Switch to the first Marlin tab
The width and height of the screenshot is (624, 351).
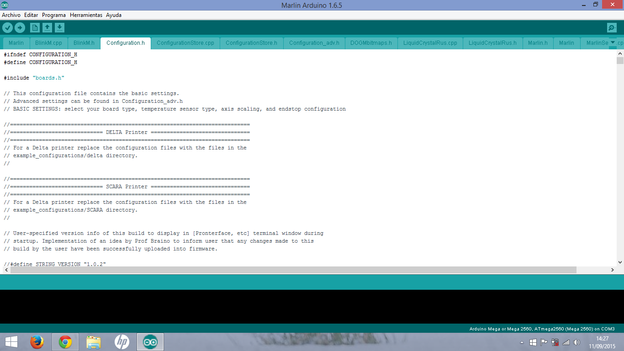point(16,43)
